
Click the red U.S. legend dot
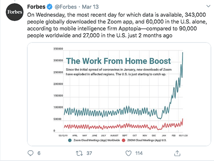coord(124,140)
